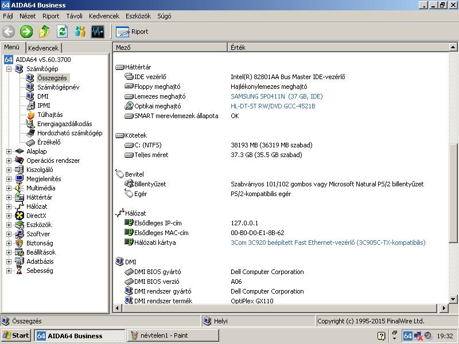The image size is (459, 344).
Task: Click the Riport toolbar button
Action: pos(132,32)
